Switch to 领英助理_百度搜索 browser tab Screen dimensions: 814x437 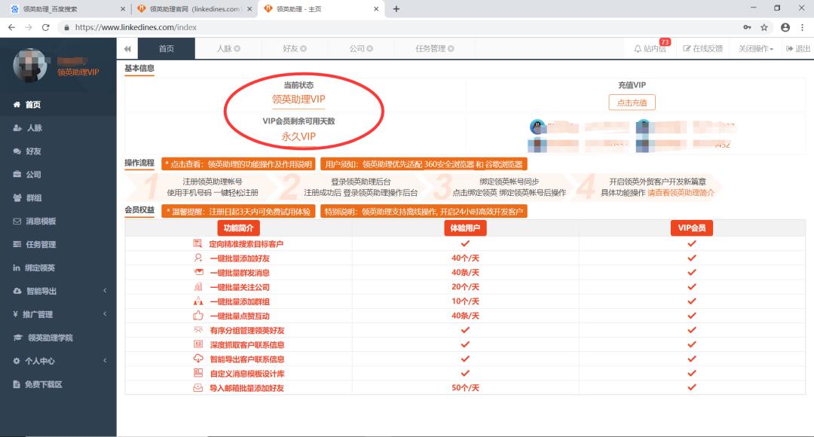tap(50, 9)
